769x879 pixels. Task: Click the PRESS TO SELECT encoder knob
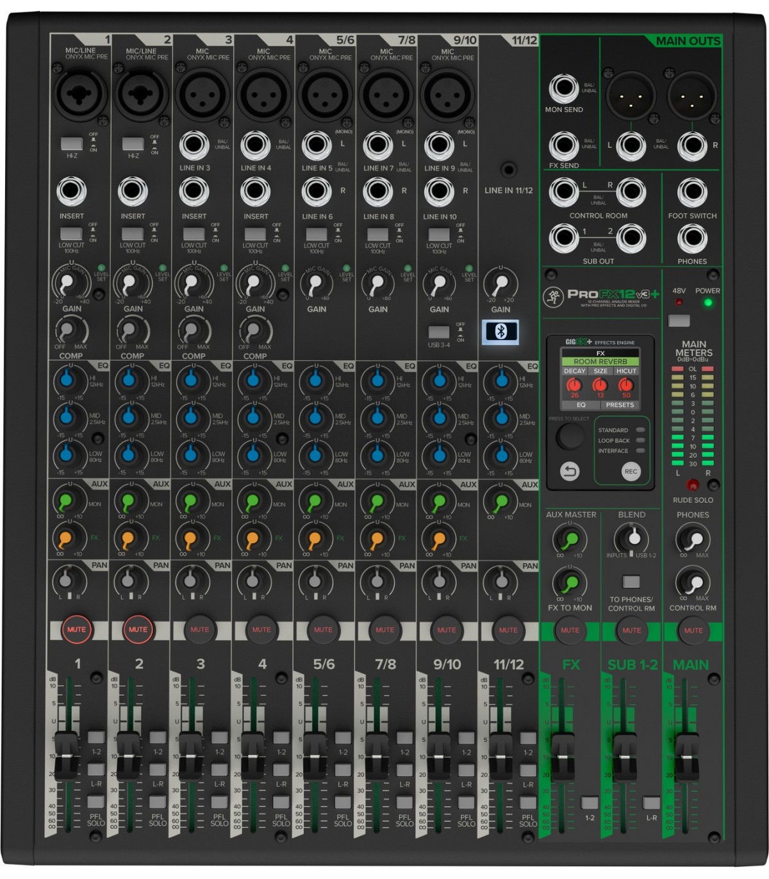pyautogui.click(x=570, y=436)
